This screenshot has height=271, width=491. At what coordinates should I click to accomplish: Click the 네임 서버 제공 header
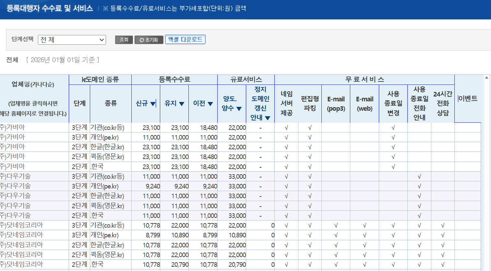pyautogui.click(x=286, y=103)
